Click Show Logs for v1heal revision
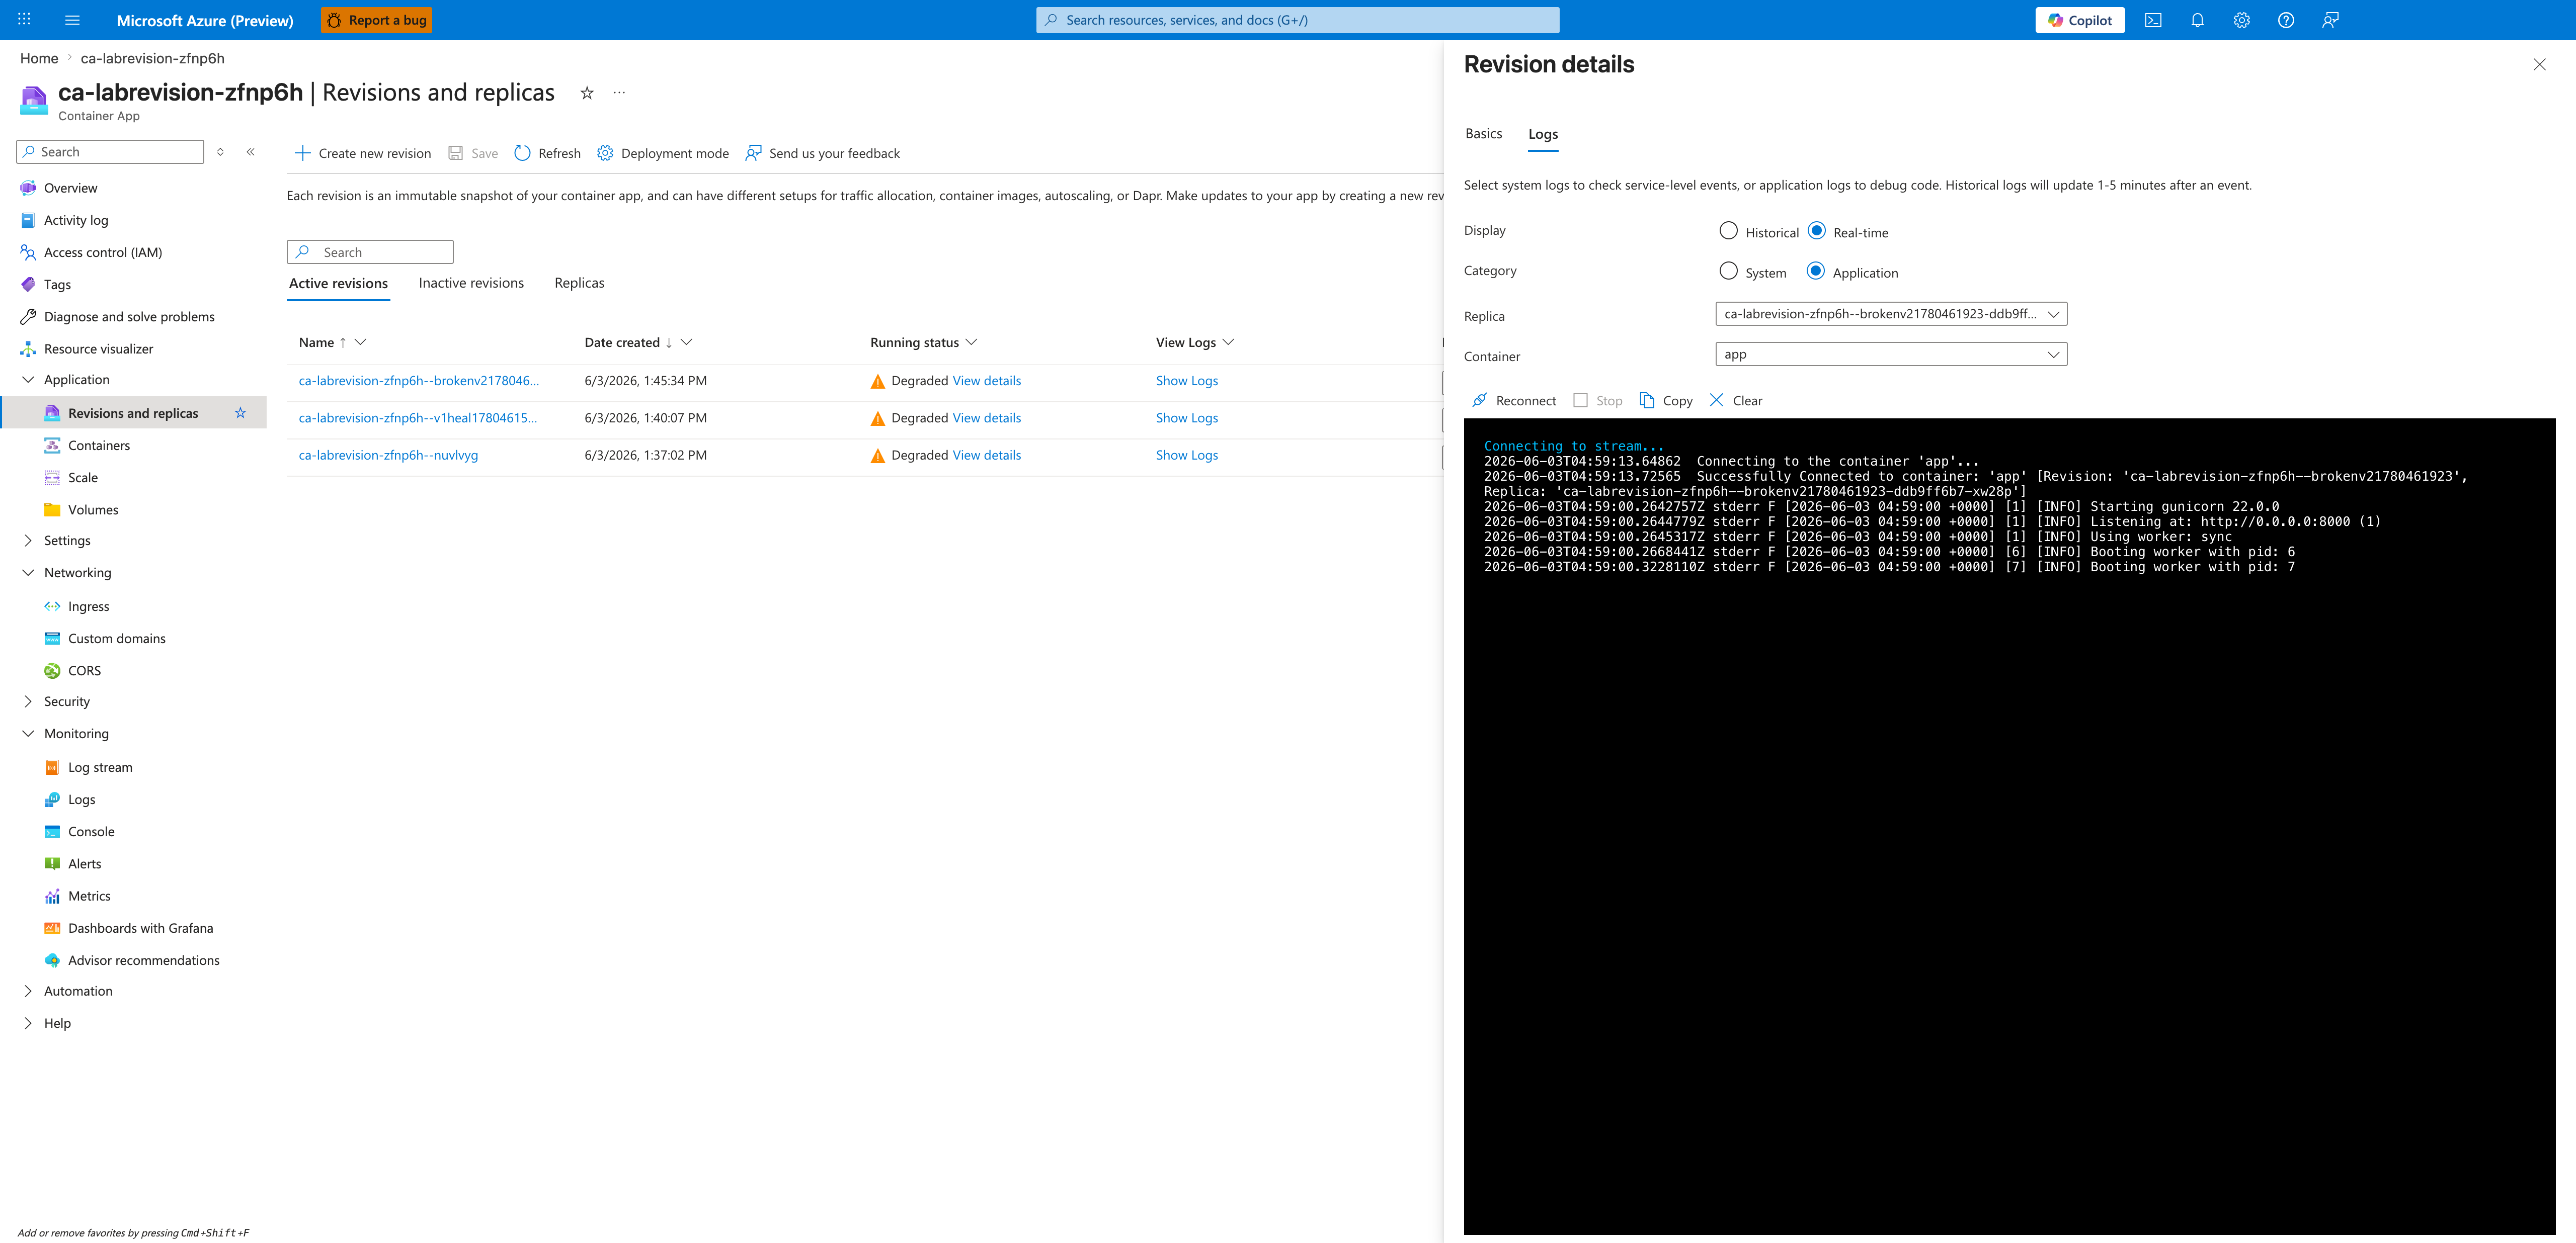This screenshot has height=1243, width=2576. pos(1187,418)
